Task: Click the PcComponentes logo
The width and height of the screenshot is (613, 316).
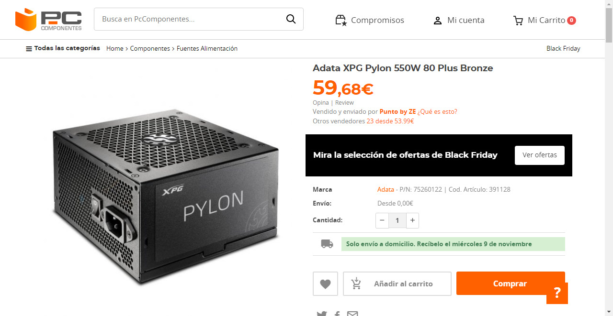Action: coord(48,20)
